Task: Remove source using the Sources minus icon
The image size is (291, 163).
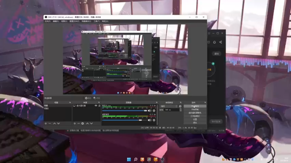Action: click(x=79, y=123)
